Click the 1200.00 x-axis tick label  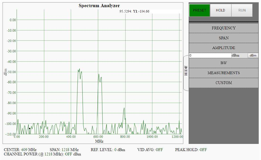[x=177, y=137]
